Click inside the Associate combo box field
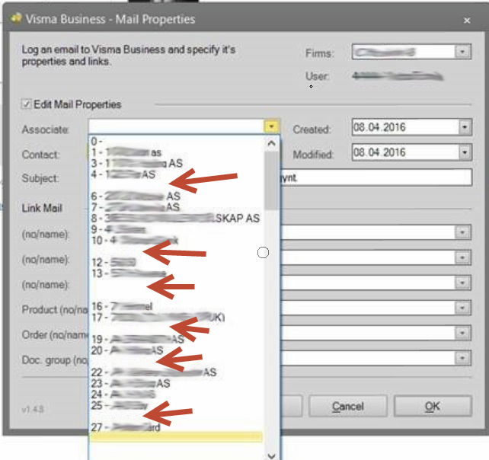The height and width of the screenshot is (460, 489). pos(177,126)
